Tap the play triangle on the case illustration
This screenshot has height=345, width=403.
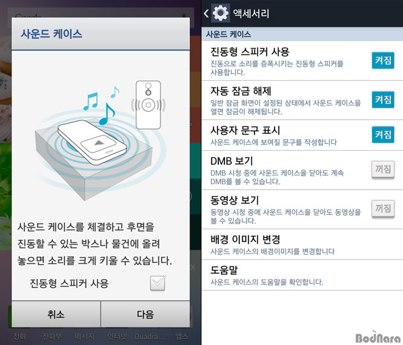99,143
